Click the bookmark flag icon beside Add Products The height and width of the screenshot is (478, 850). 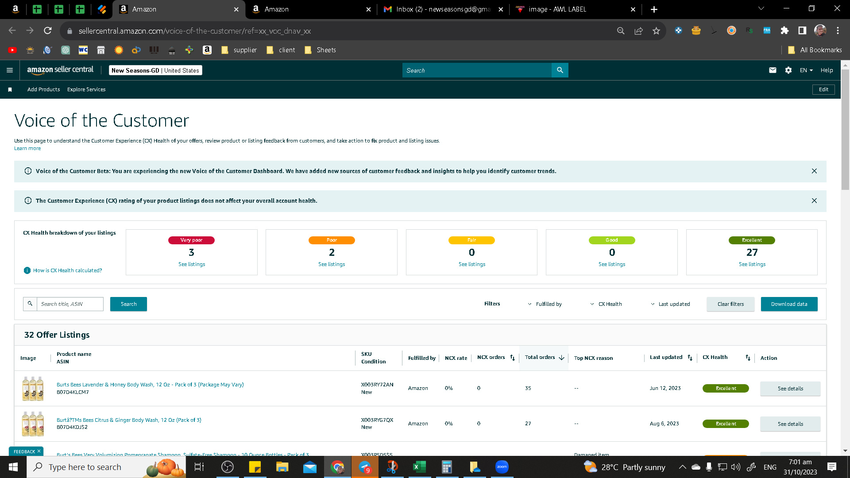click(x=10, y=89)
